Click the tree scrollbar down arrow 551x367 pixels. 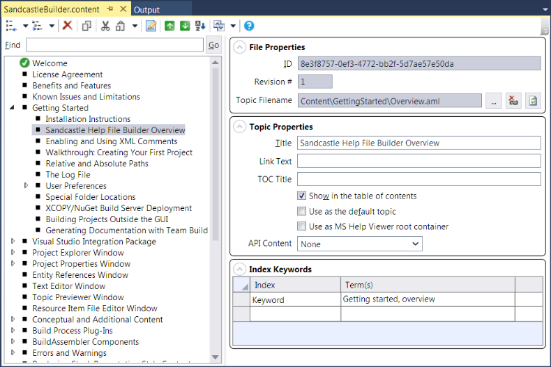click(216, 357)
